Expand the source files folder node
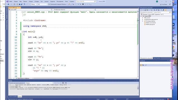Image resolution: width=178 pixels, height=100 pixels. pos(143,21)
